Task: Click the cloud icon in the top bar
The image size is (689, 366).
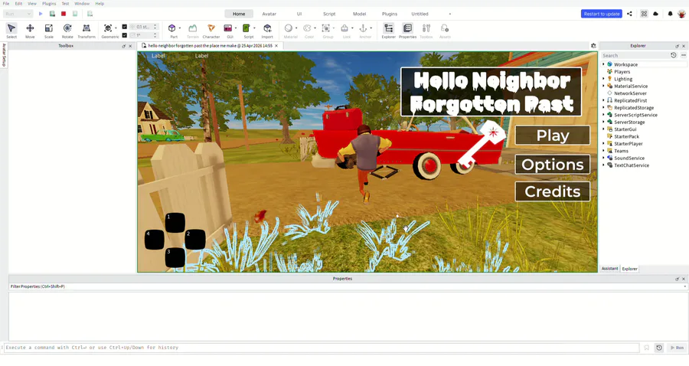Action: coord(655,14)
